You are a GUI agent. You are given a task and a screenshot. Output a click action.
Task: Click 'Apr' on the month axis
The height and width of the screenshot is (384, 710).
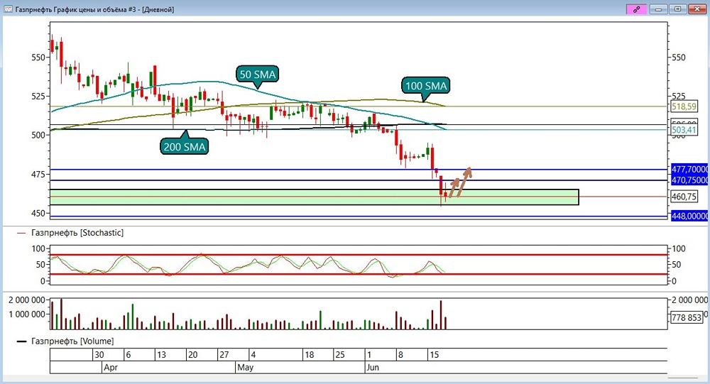pyautogui.click(x=111, y=367)
